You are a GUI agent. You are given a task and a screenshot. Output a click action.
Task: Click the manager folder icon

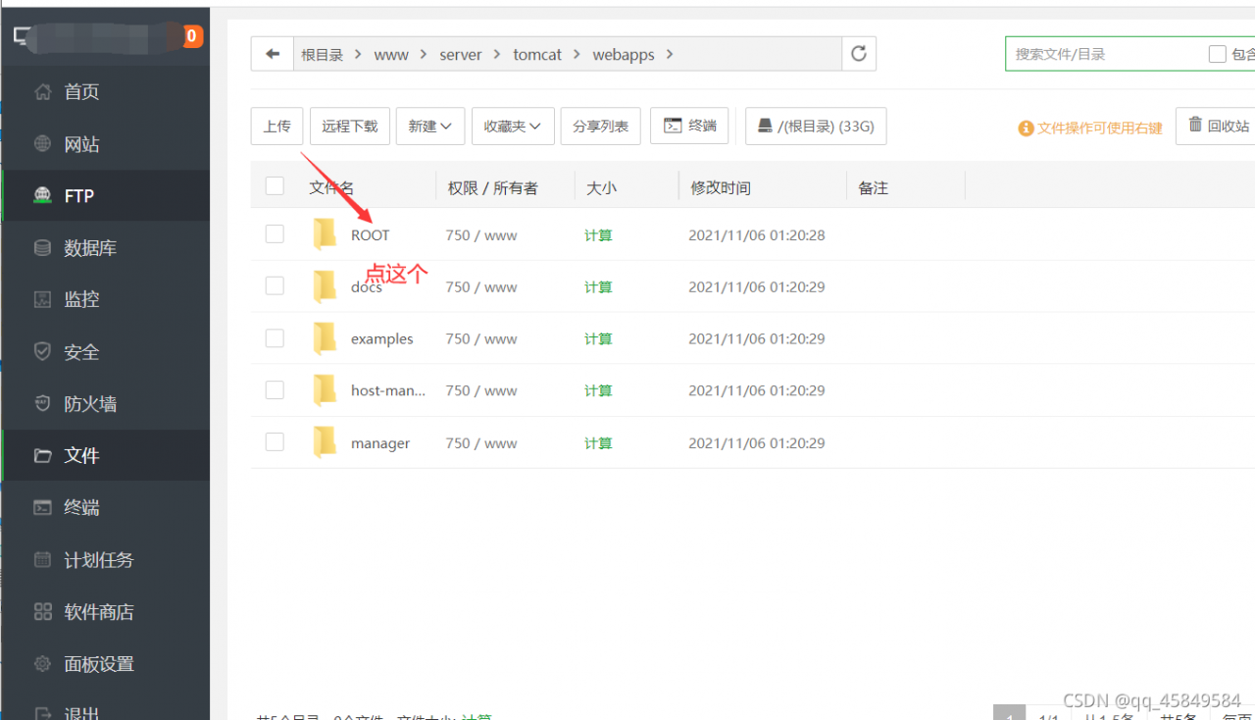pos(326,442)
